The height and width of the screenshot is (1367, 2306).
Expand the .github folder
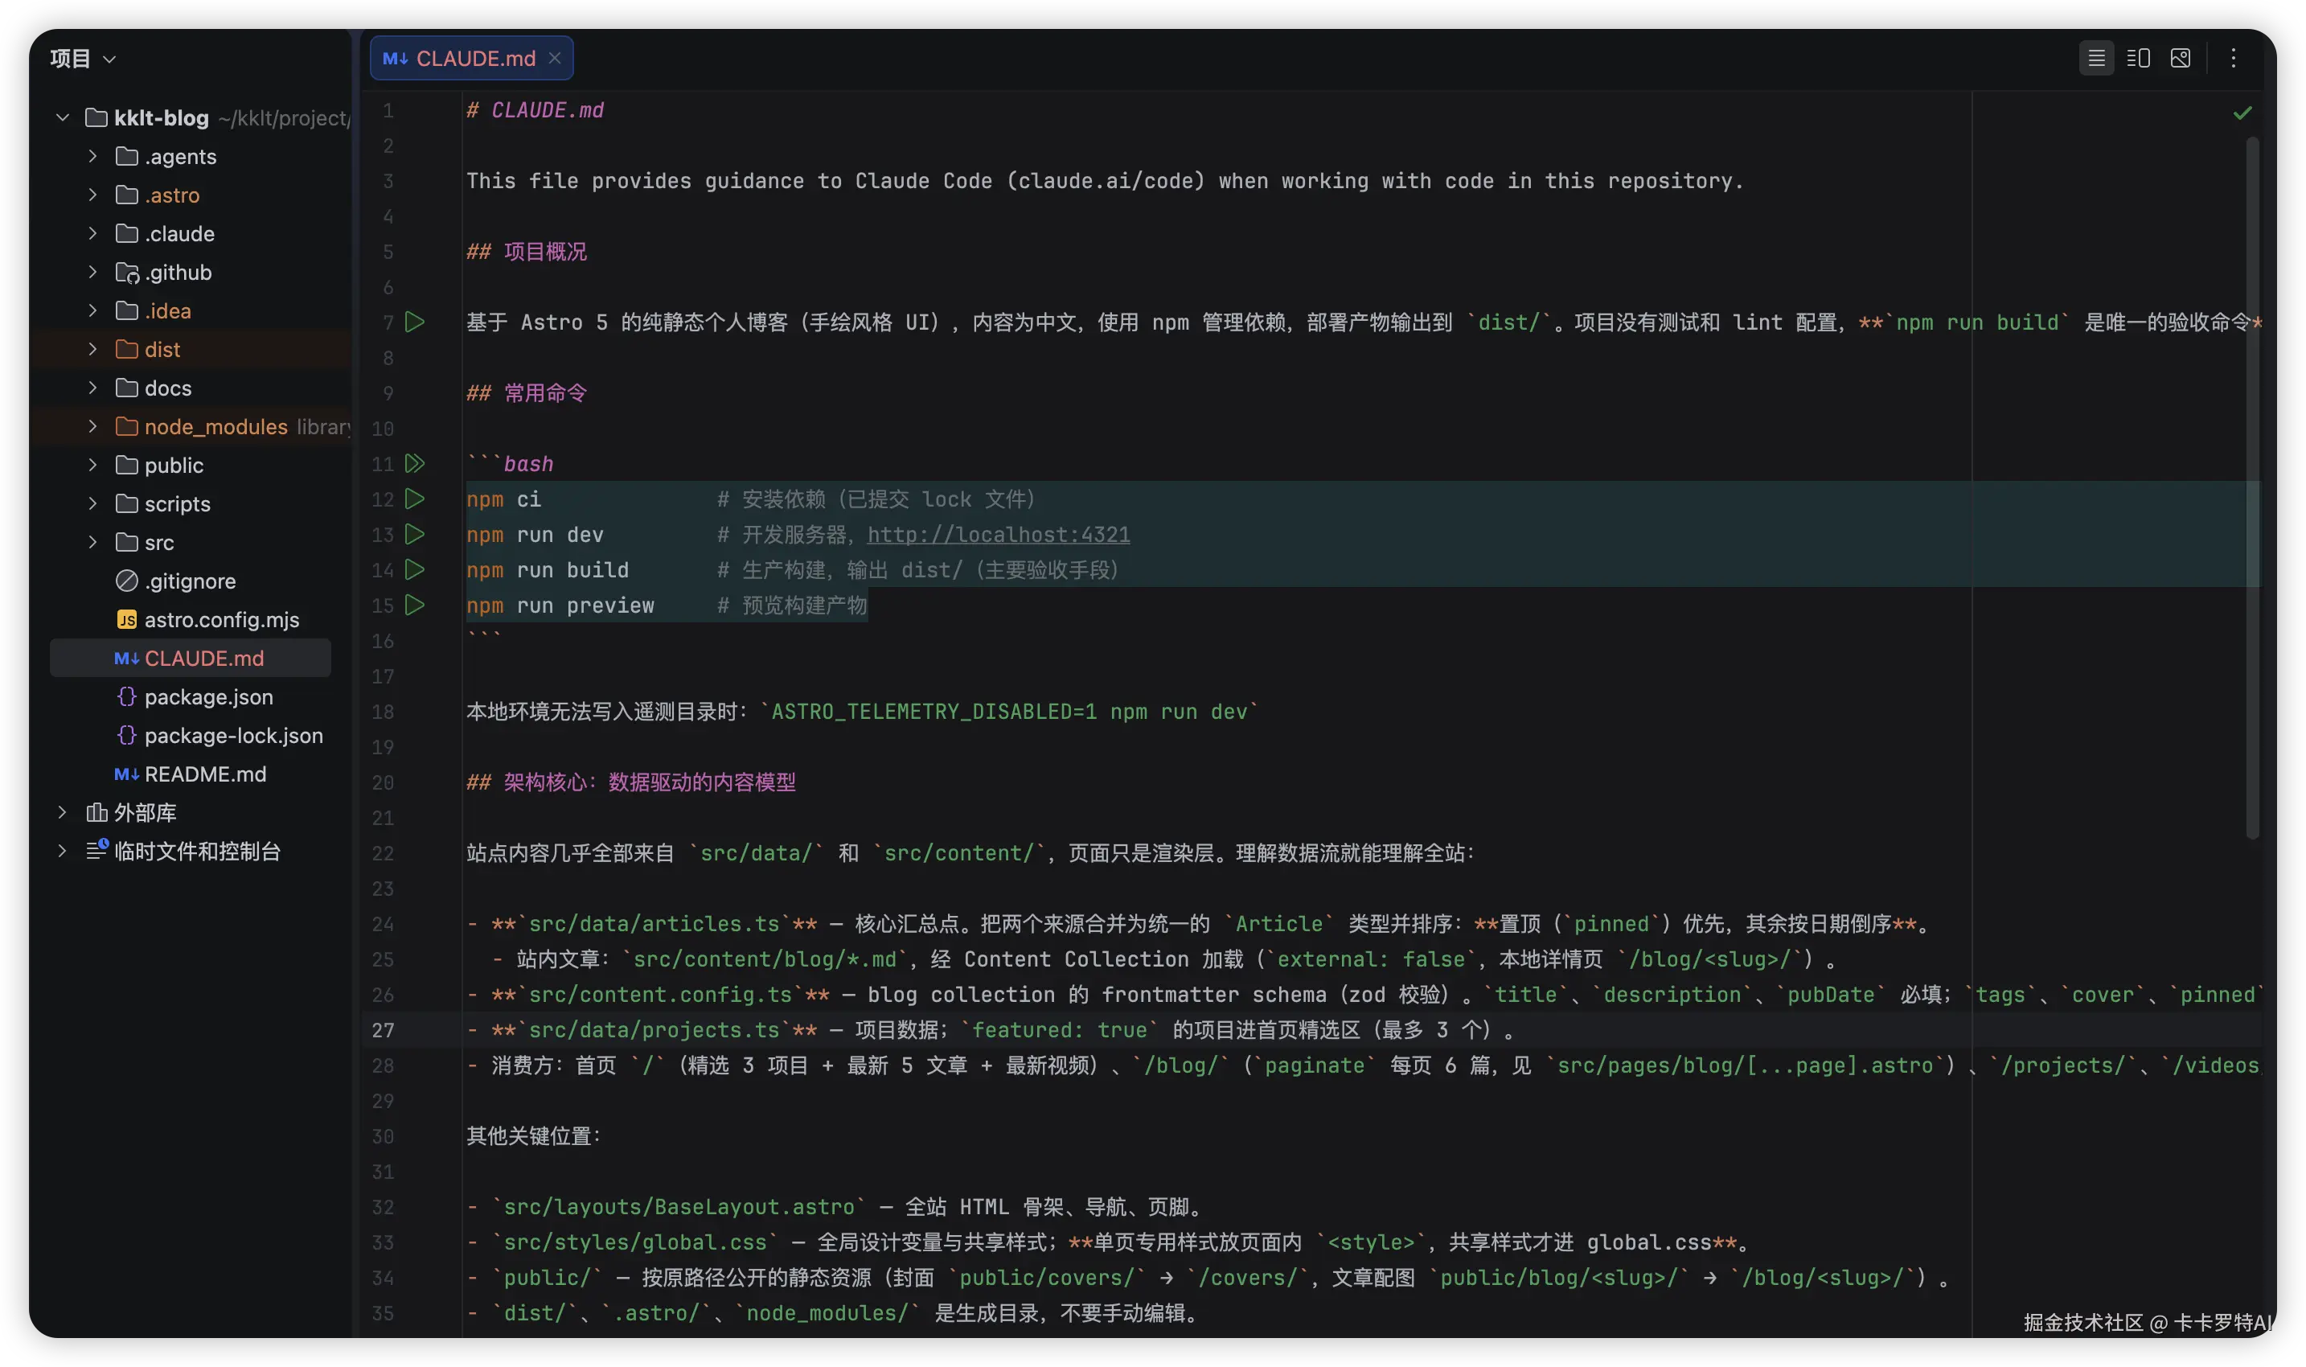[x=92, y=272]
